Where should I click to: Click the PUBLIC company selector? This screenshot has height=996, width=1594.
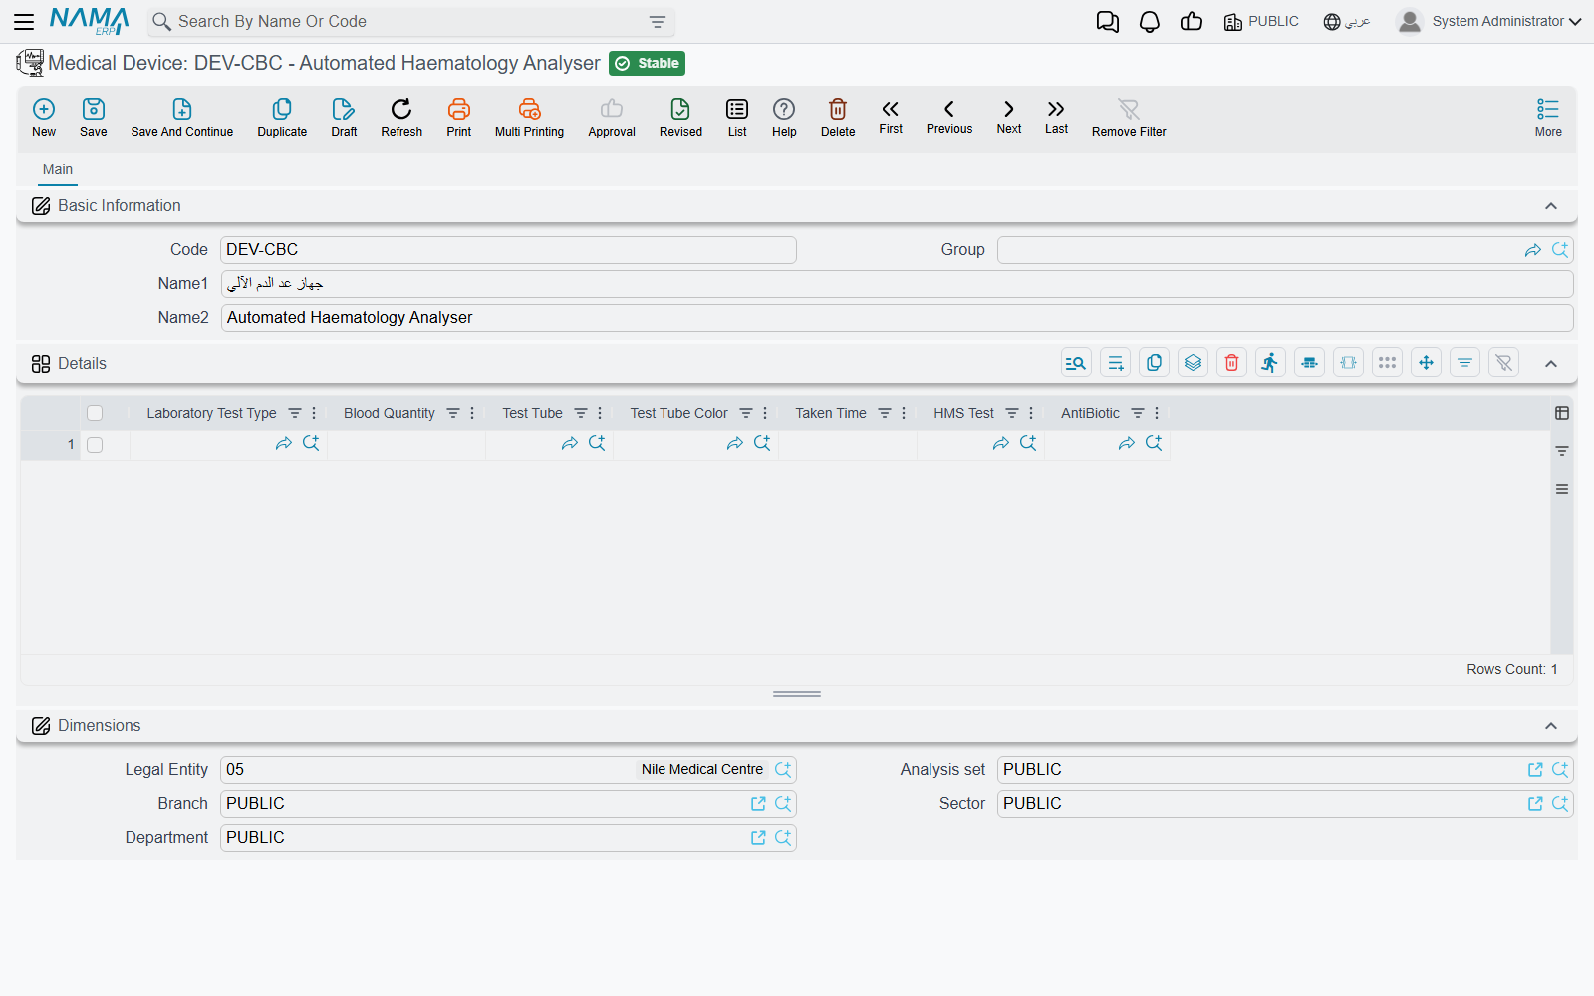pos(1261,21)
